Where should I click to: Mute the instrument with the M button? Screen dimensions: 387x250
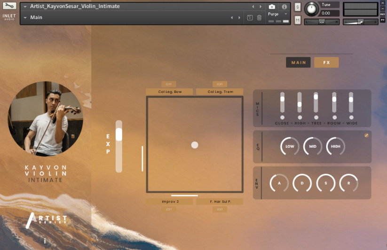298,20
